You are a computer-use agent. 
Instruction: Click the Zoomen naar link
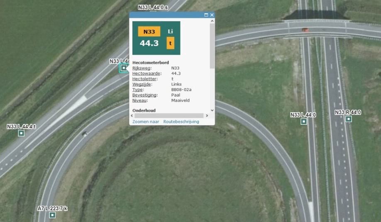(x=146, y=122)
